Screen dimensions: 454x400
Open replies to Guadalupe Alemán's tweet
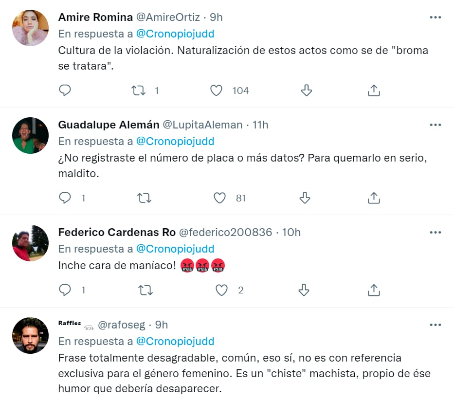tap(65, 198)
